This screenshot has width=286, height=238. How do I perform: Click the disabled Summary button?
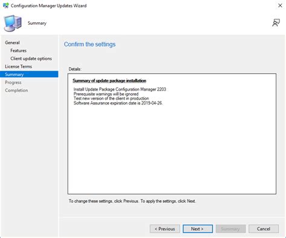point(230,229)
